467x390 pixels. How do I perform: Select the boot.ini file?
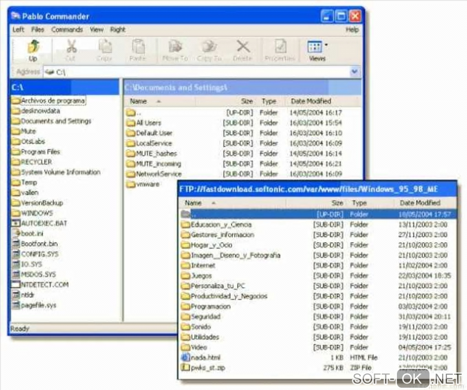[27, 234]
